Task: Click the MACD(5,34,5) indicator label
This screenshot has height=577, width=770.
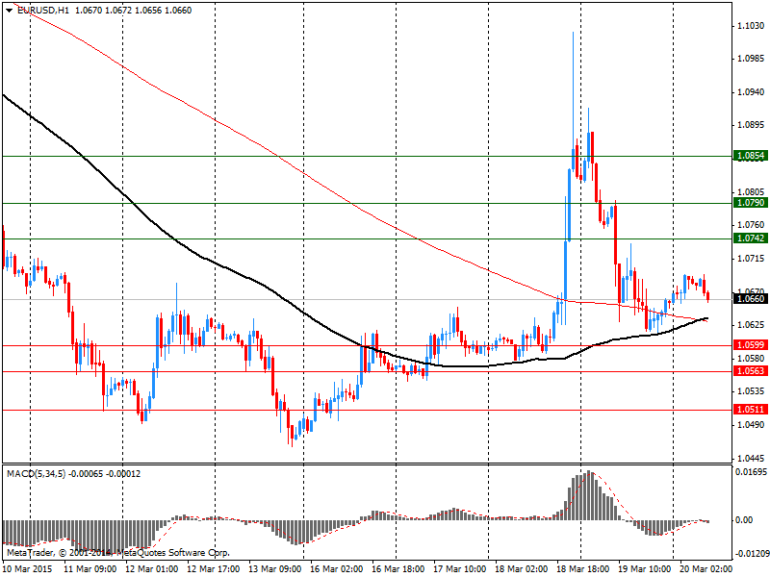Action: click(36, 474)
